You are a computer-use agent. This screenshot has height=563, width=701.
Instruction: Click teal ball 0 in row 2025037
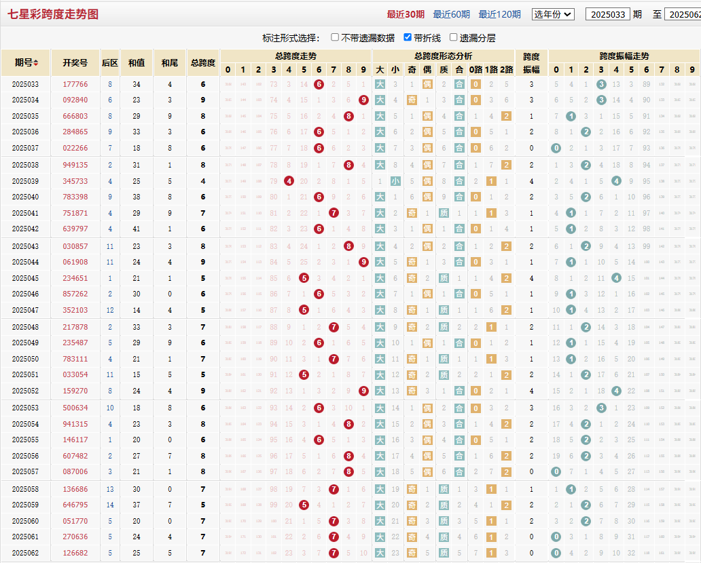point(556,148)
